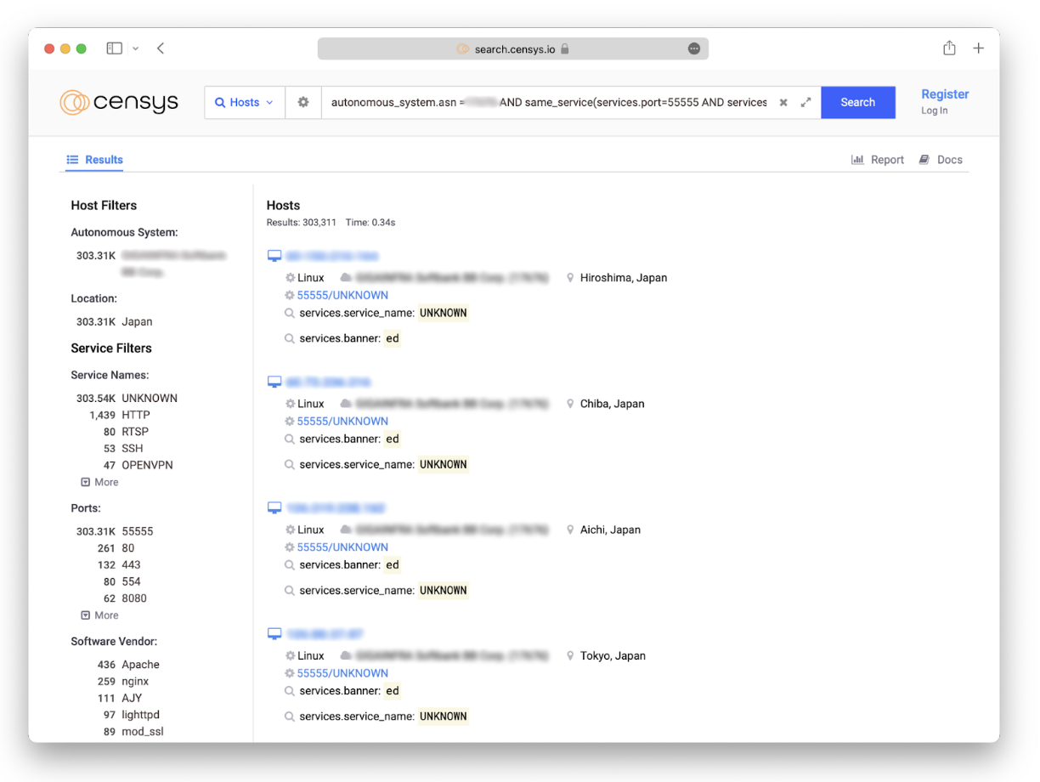Expand More under Ports
The image size is (1040, 782).
(99, 615)
